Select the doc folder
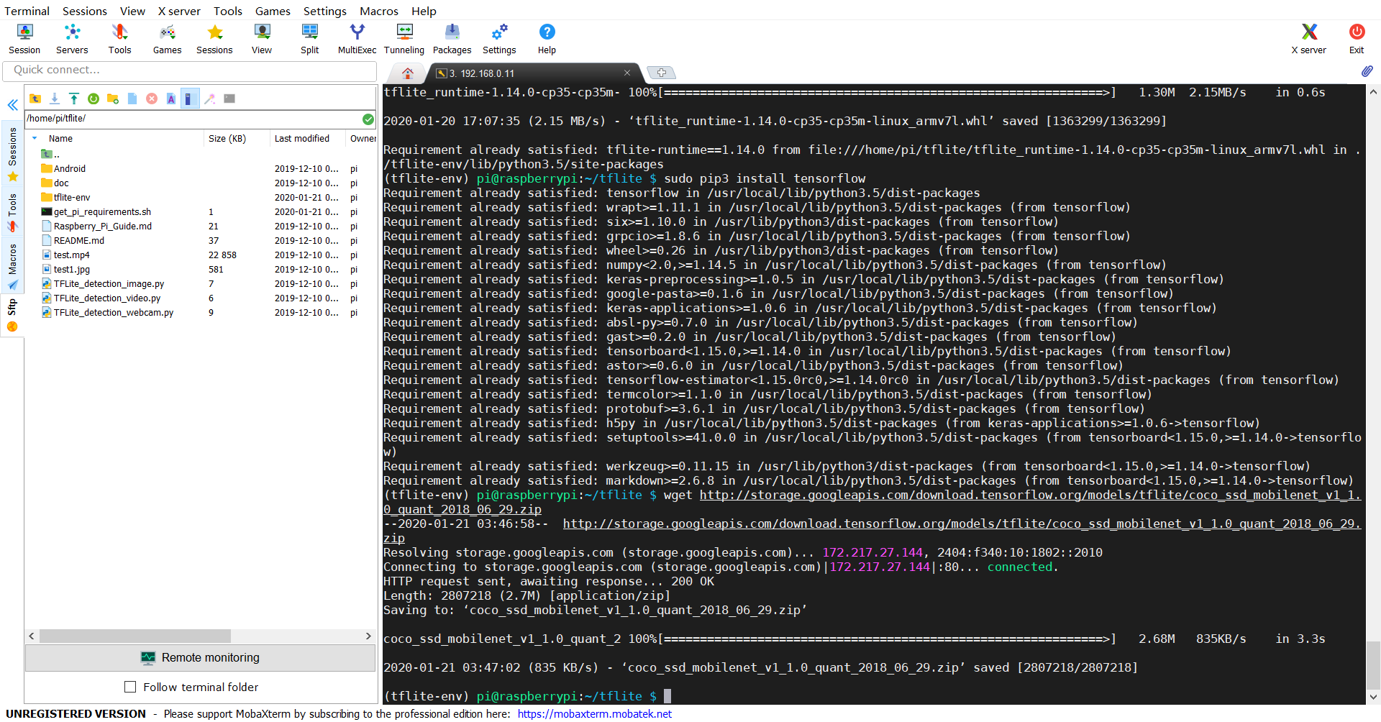The image size is (1381, 722). (x=61, y=183)
